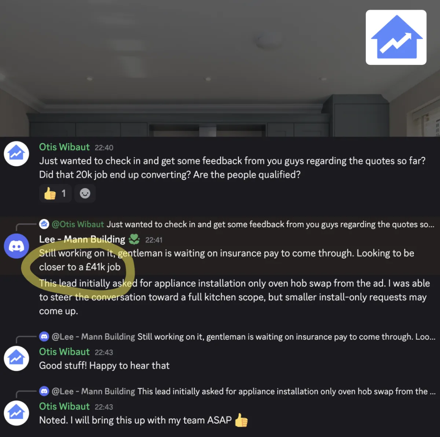Click small Discord icon in first @Lee reply
440x437 pixels.
coord(44,336)
